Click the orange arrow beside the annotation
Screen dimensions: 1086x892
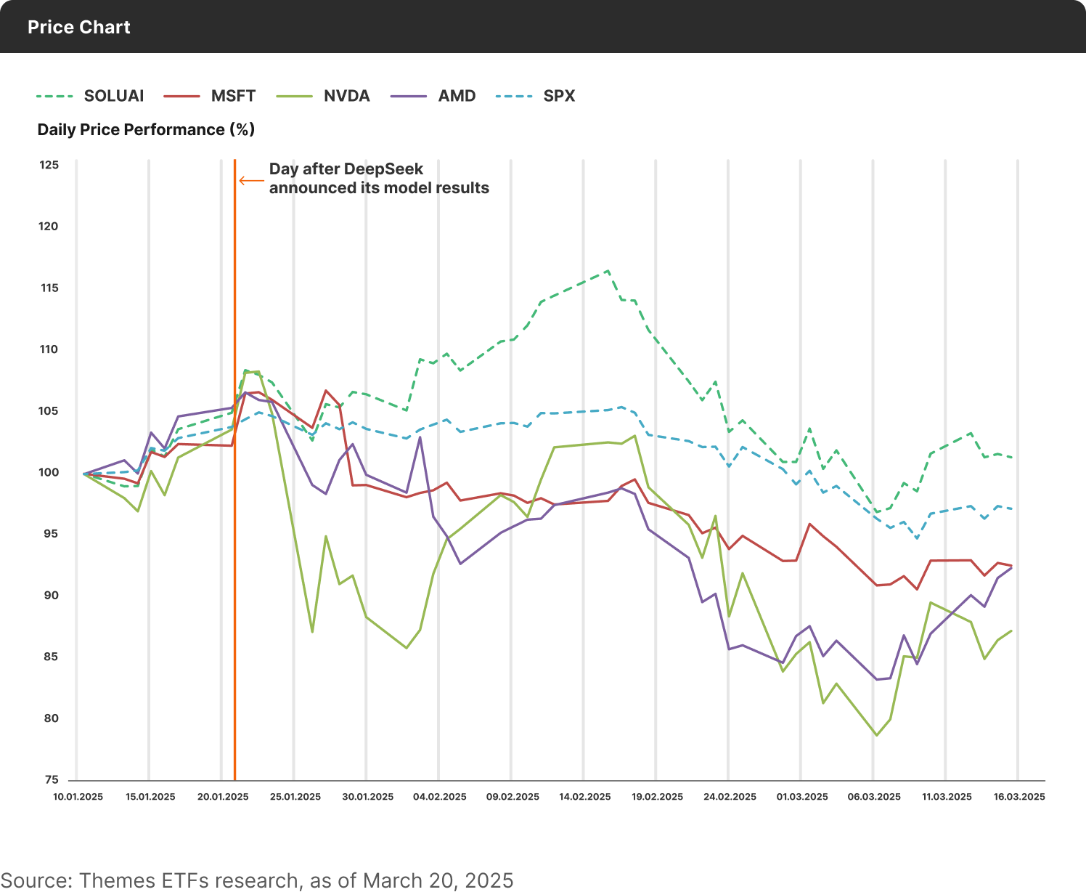pyautogui.click(x=251, y=181)
